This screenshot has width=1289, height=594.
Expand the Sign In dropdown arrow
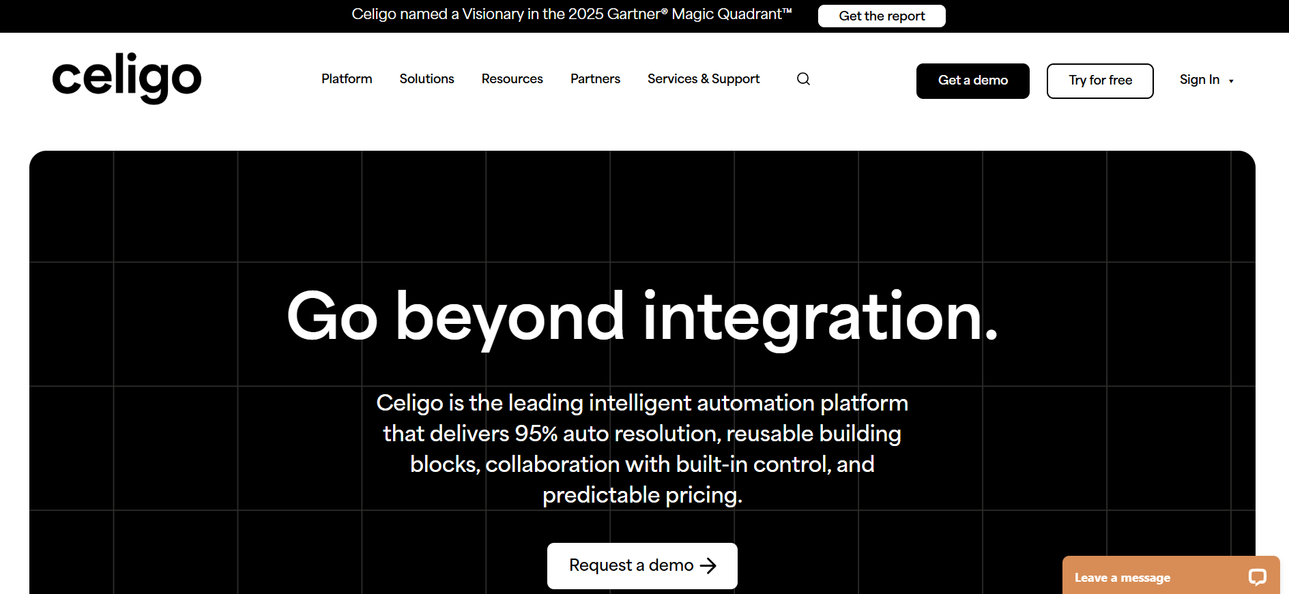click(1231, 81)
